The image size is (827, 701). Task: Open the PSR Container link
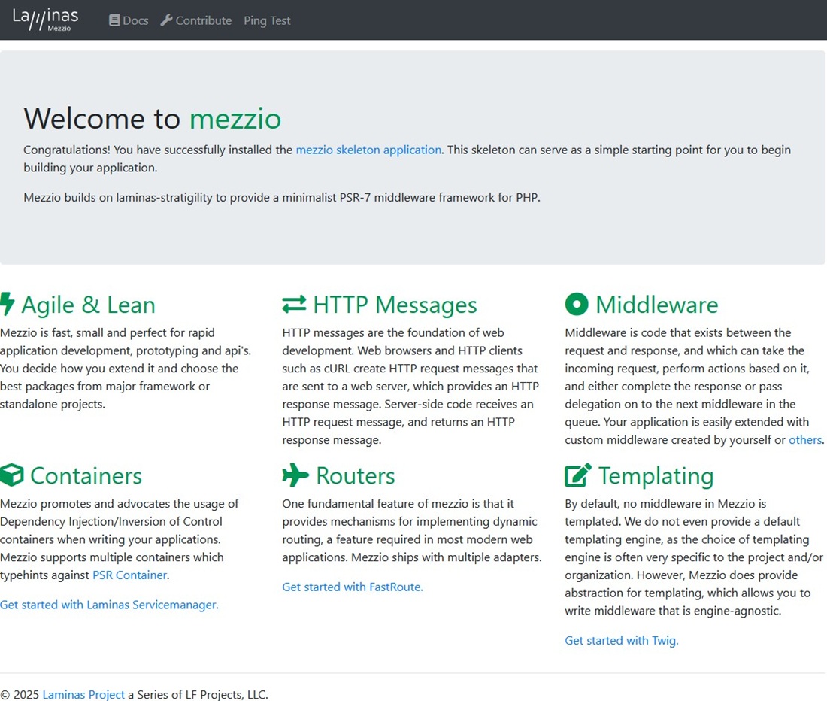(130, 575)
